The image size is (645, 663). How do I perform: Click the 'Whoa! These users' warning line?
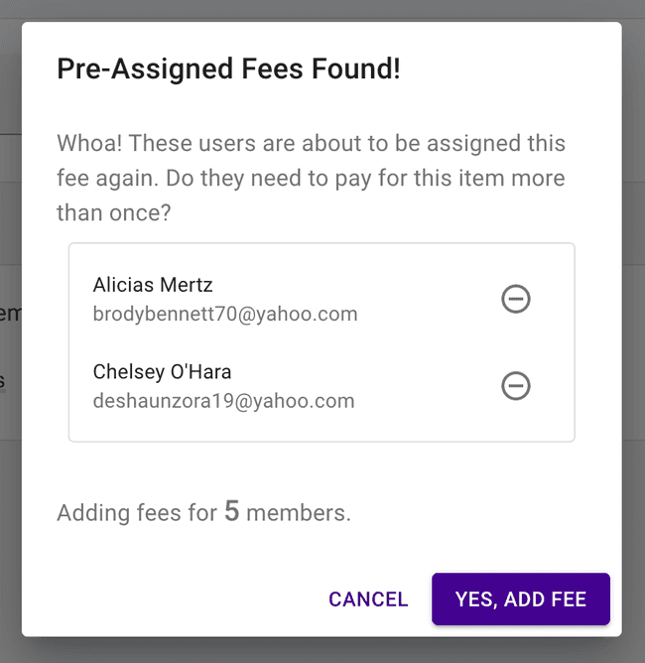[x=311, y=142]
